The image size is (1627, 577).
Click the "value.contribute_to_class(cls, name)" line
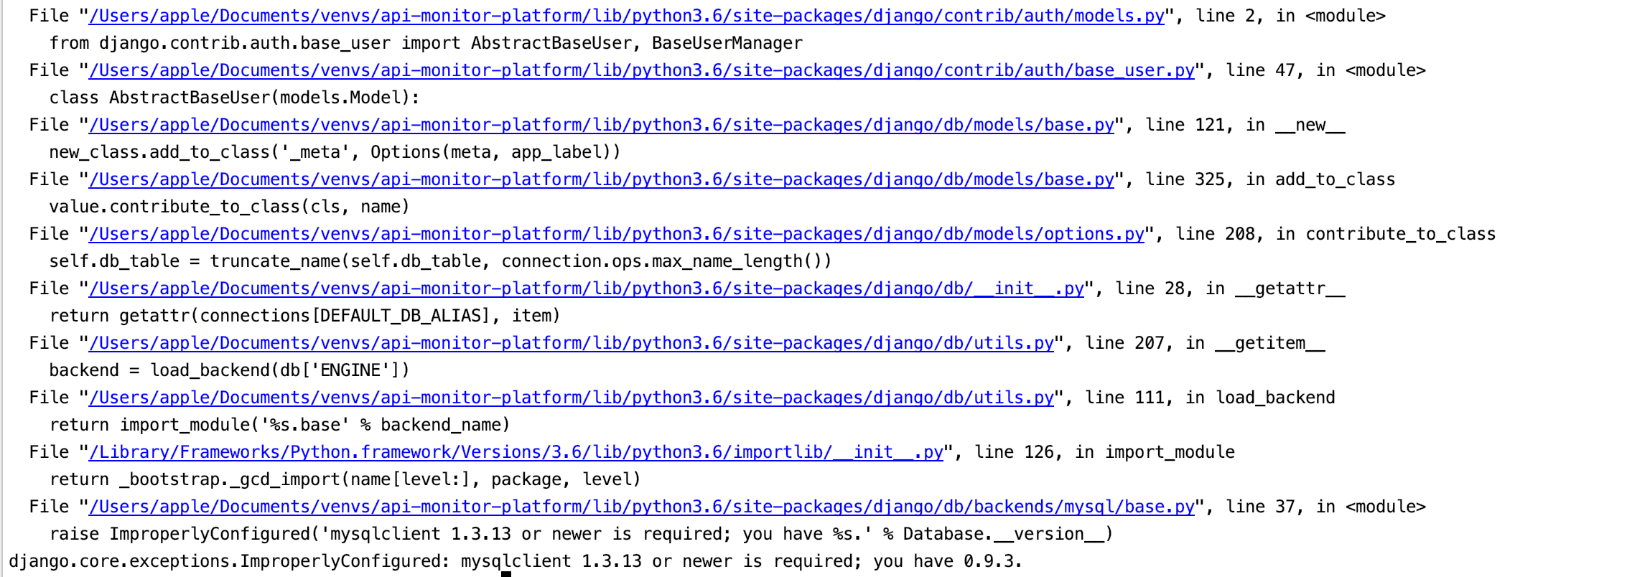230,207
